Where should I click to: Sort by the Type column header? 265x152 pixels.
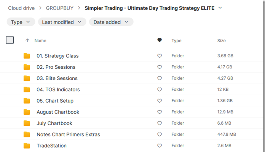tap(176, 41)
